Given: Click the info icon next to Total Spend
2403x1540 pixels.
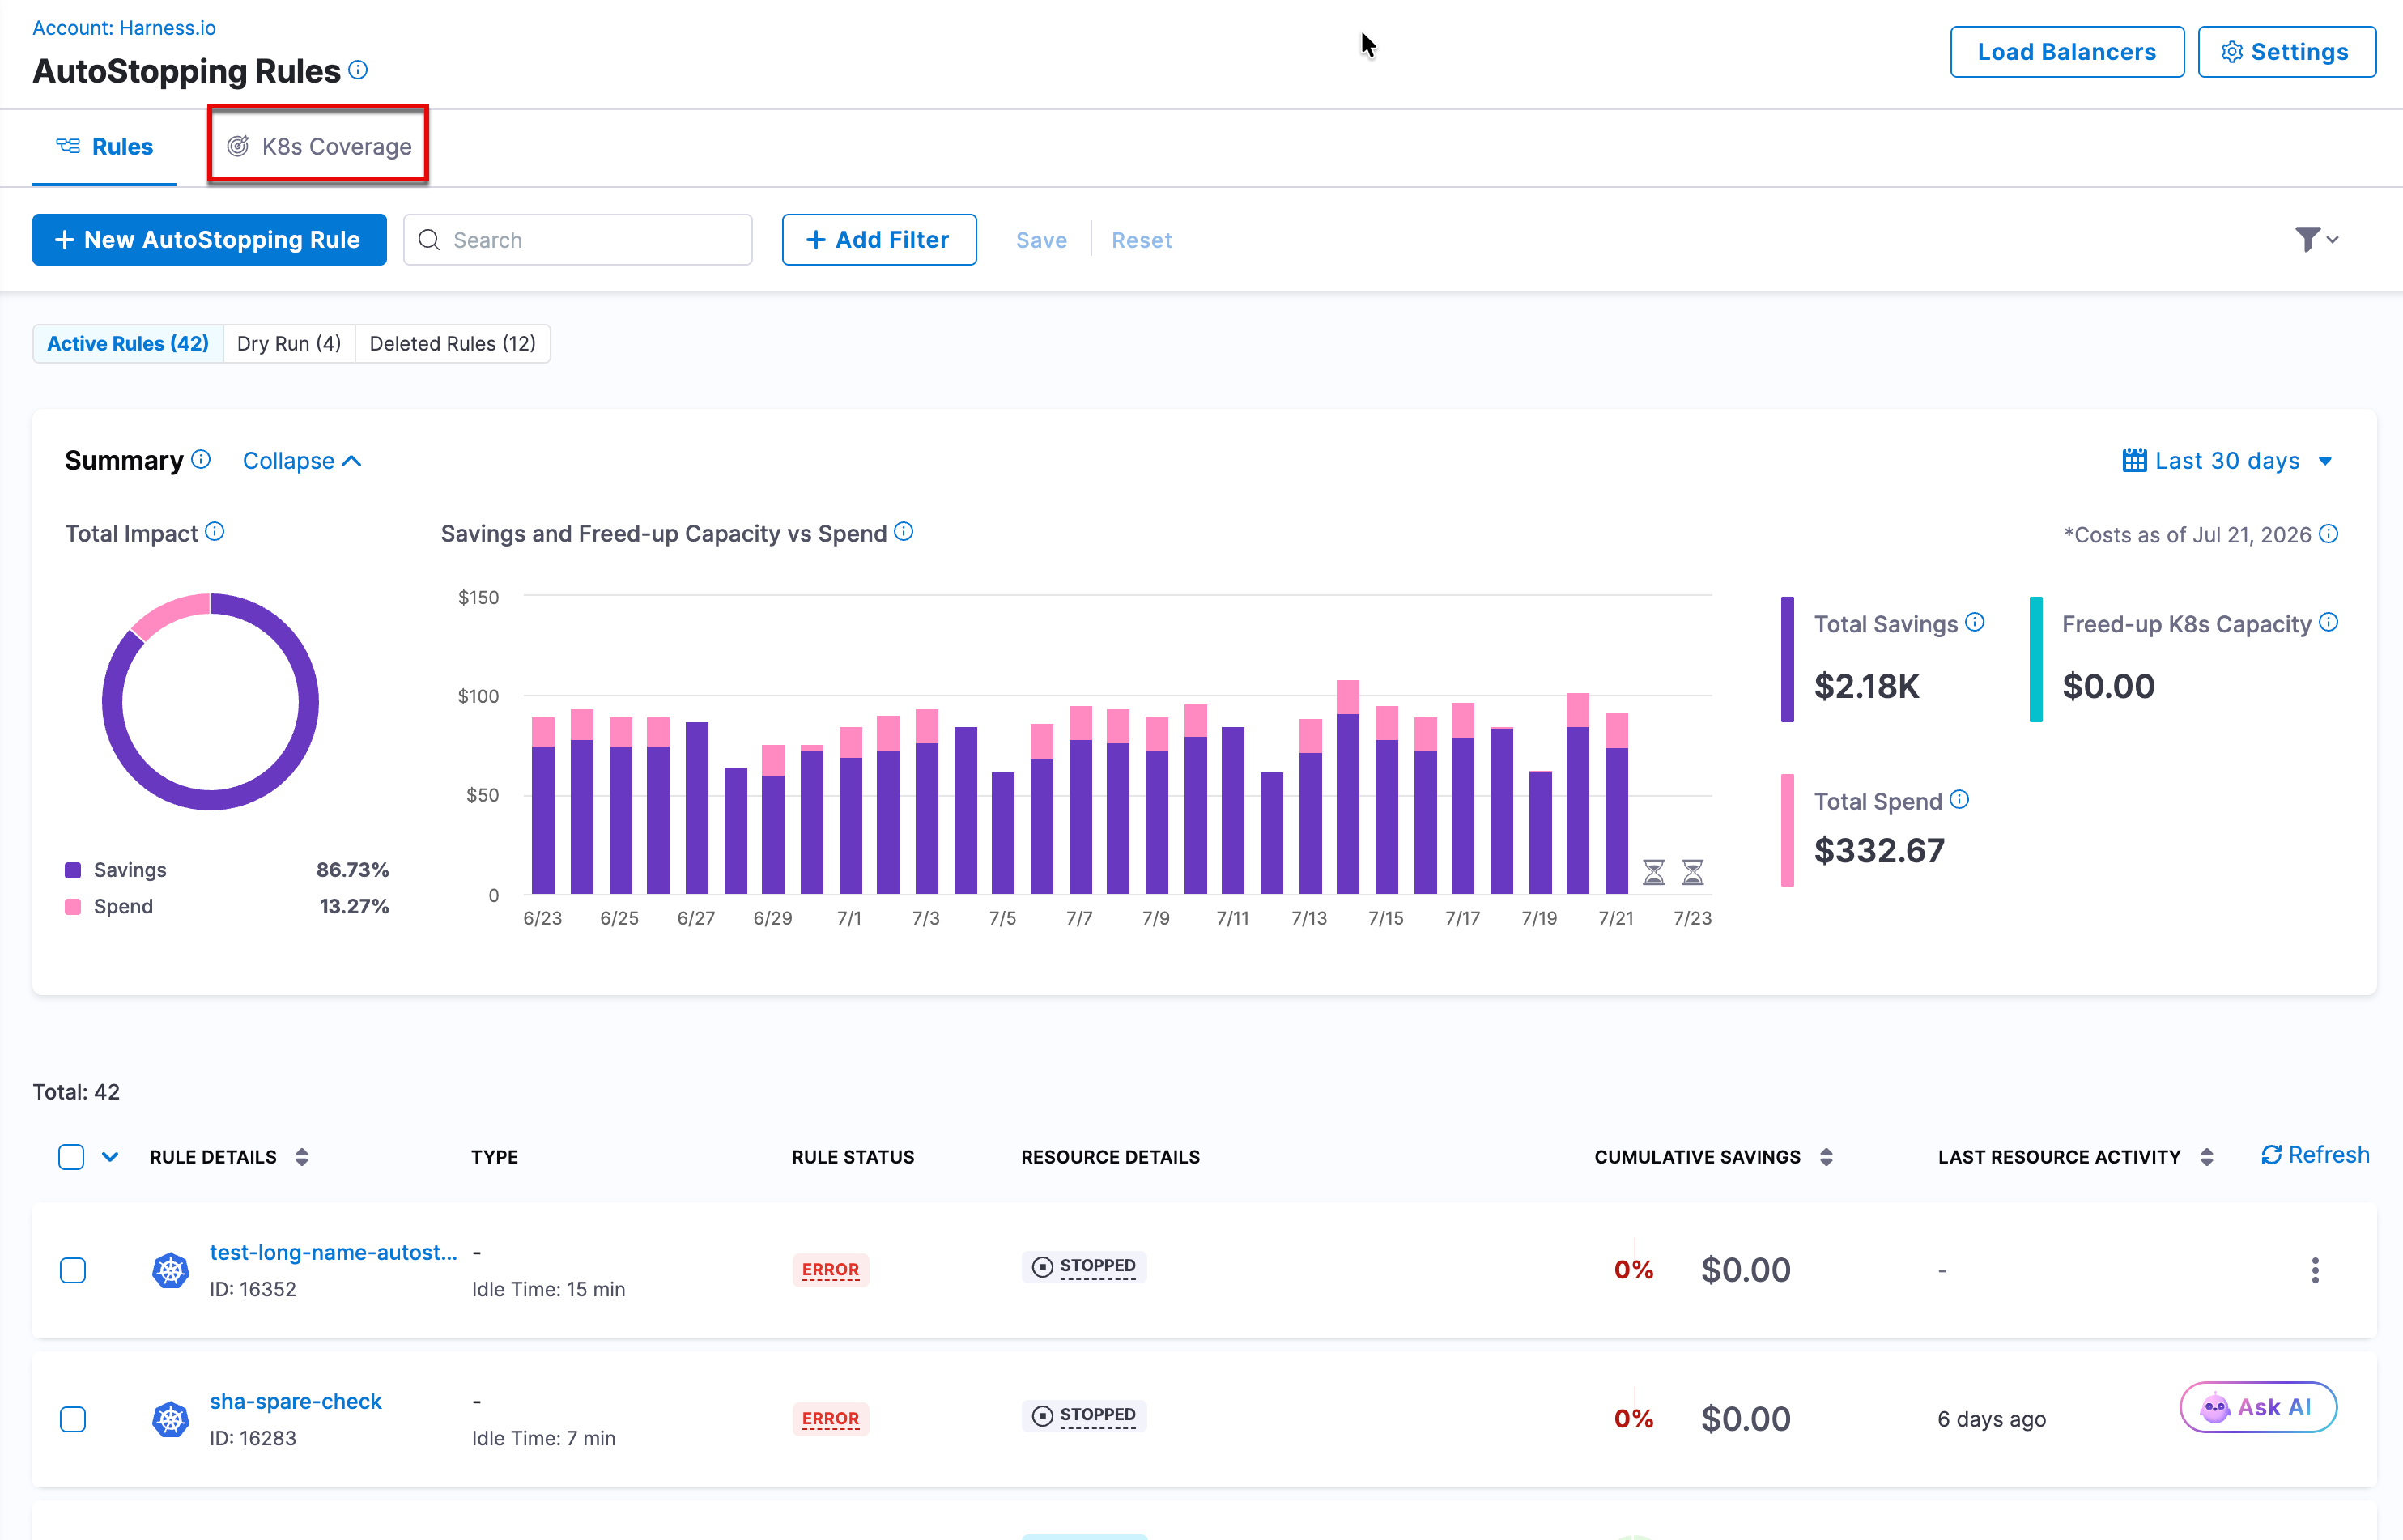Looking at the screenshot, I should [1959, 799].
